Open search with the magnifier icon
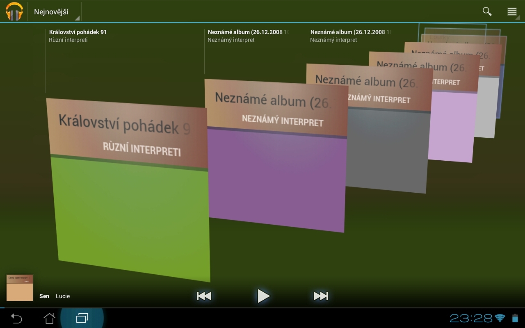The image size is (525, 328). (487, 11)
